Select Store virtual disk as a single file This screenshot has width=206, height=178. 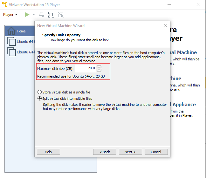coord(64,92)
